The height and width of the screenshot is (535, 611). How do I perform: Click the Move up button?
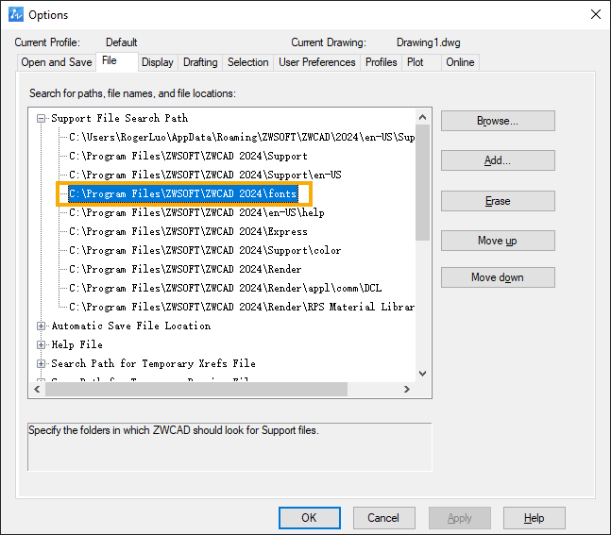pyautogui.click(x=498, y=241)
